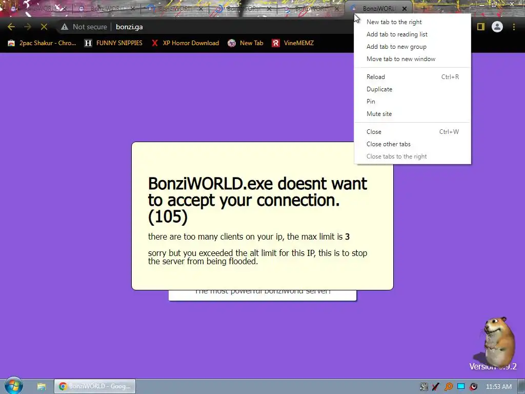Select Move tab to new window
This screenshot has width=525, height=394.
(x=413, y=59)
